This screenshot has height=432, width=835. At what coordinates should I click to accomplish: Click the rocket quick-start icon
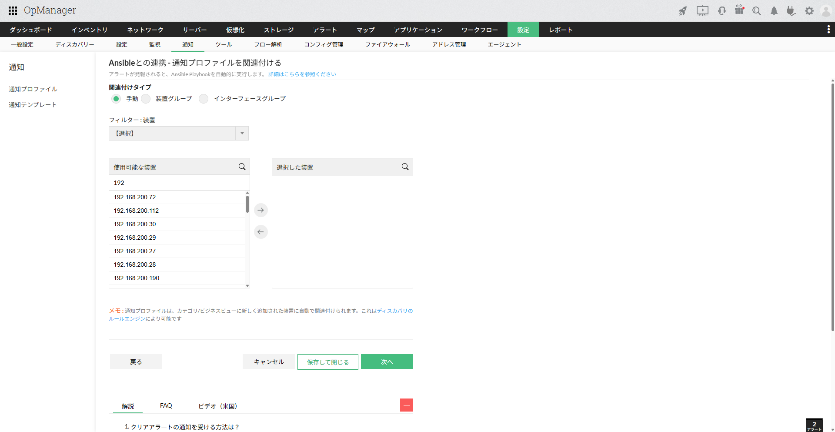(x=683, y=11)
